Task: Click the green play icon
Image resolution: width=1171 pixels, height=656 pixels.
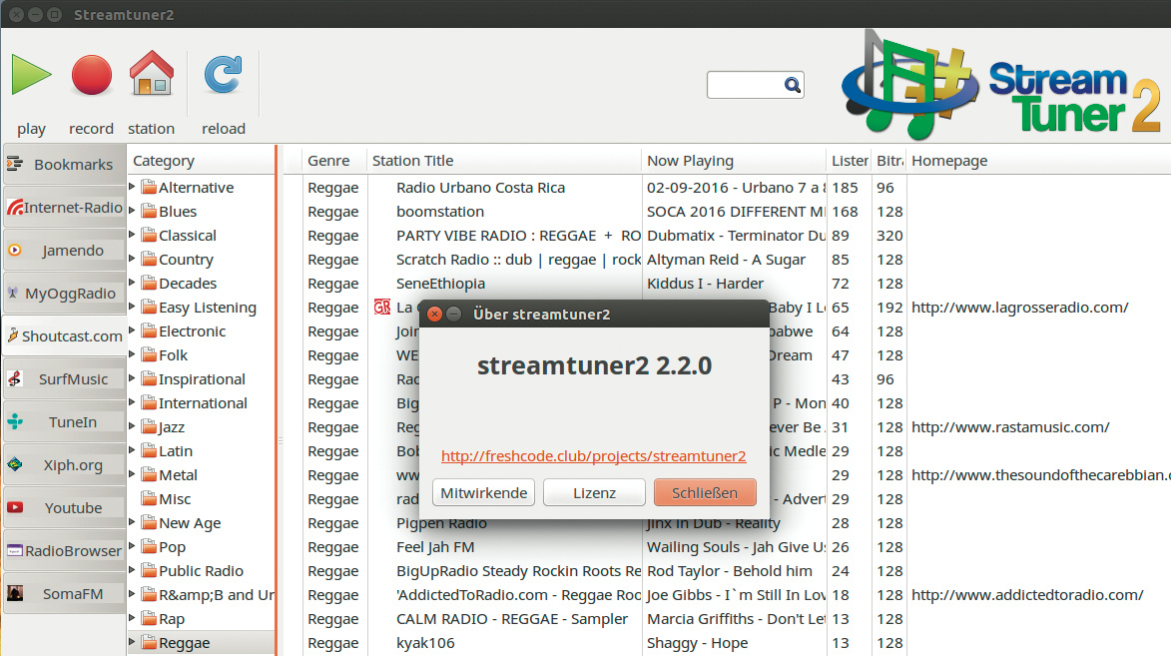Action: [32, 76]
